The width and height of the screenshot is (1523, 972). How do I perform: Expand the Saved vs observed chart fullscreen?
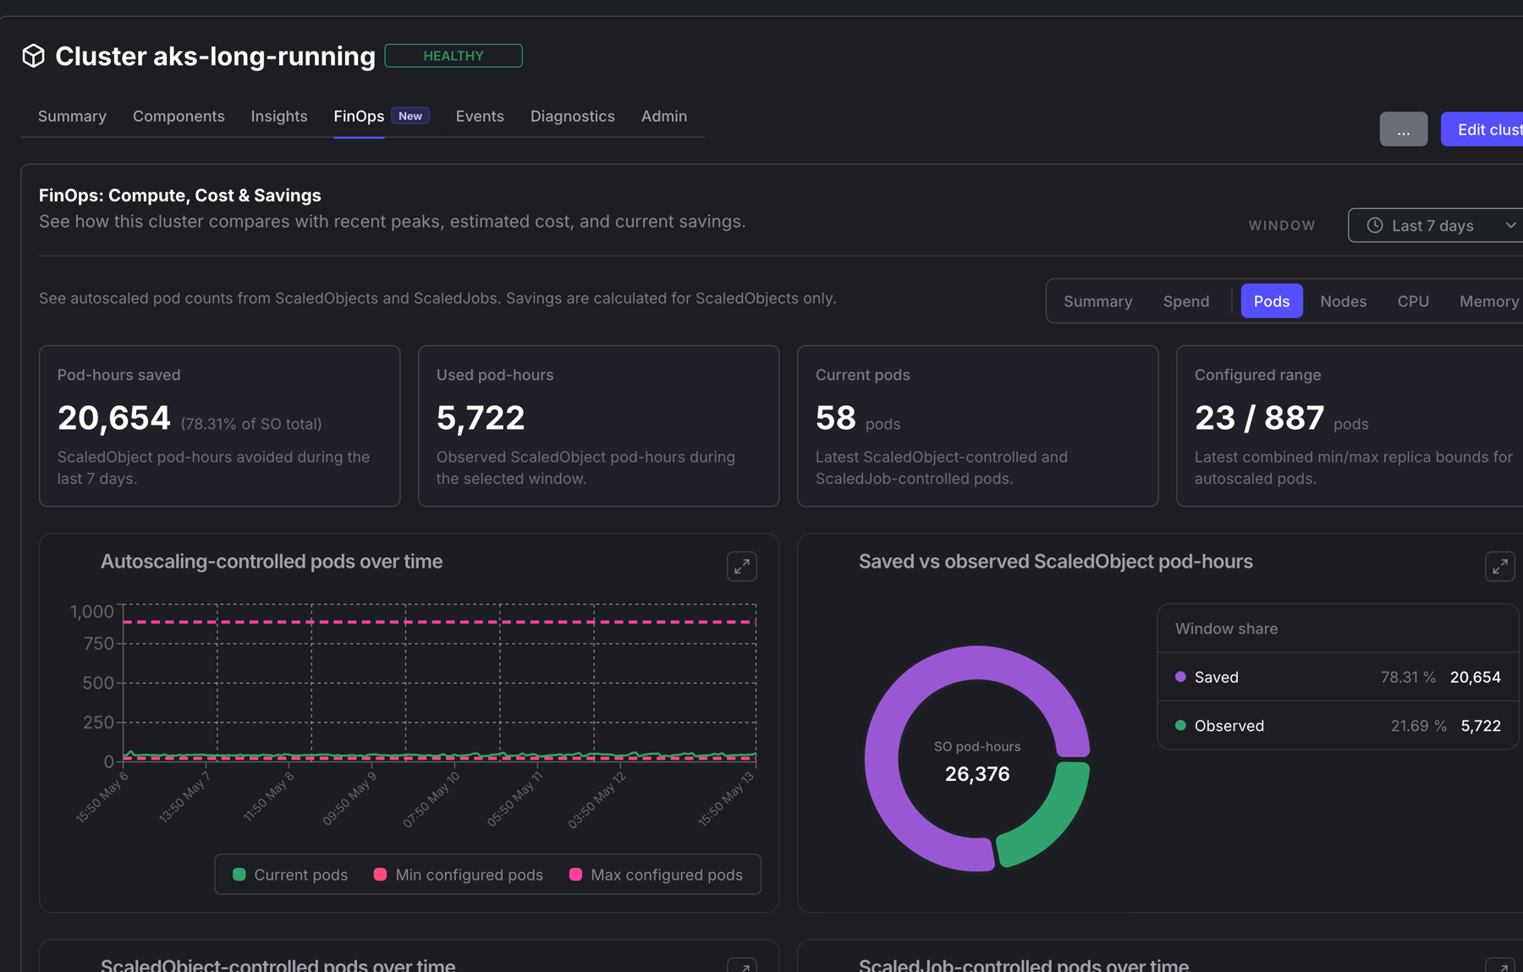(1499, 566)
